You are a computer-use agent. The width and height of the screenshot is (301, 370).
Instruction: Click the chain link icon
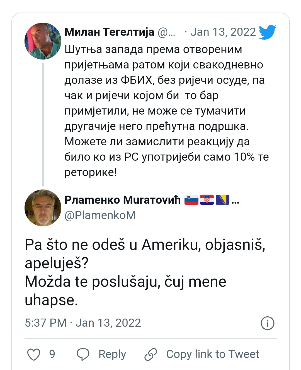tap(151, 354)
